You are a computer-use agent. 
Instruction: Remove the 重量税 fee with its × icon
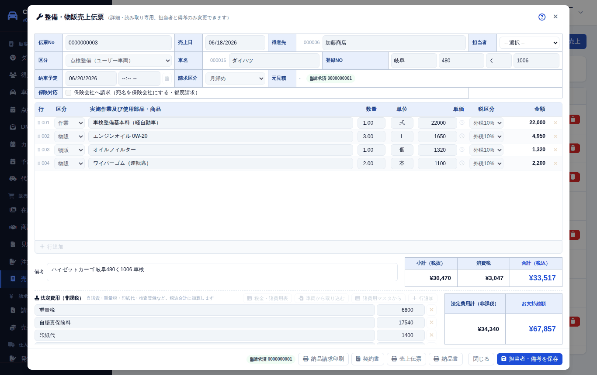[431, 310]
